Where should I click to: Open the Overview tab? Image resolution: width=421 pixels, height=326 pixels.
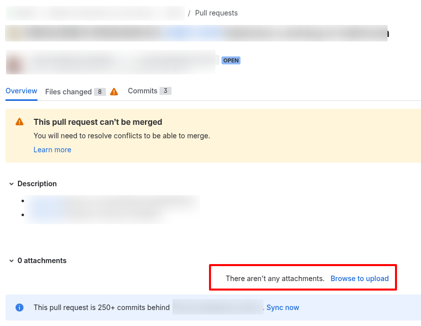pos(21,91)
